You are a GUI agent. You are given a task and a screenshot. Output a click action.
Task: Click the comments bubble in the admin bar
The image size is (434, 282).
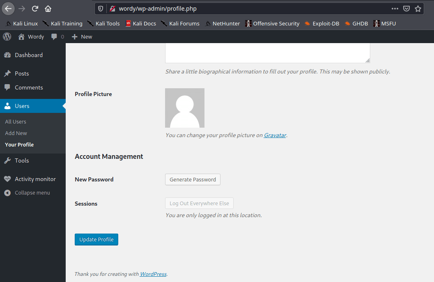54,37
